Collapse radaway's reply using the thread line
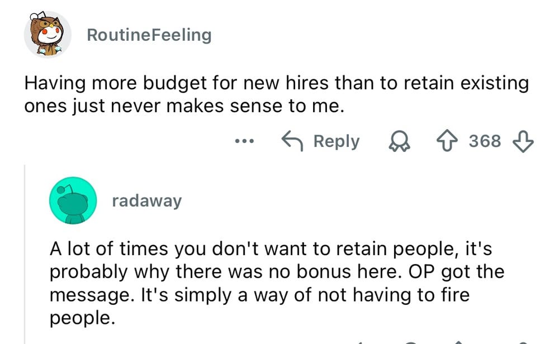The image size is (559, 344). point(25,251)
